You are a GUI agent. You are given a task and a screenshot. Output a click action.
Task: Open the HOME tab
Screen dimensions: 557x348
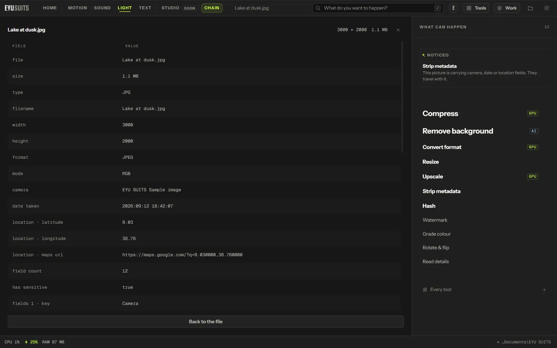[x=50, y=8]
